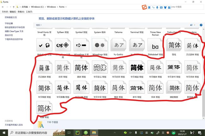Click 联机获取更多字体信息 link
This screenshot has height=136, width=205.
15,27
